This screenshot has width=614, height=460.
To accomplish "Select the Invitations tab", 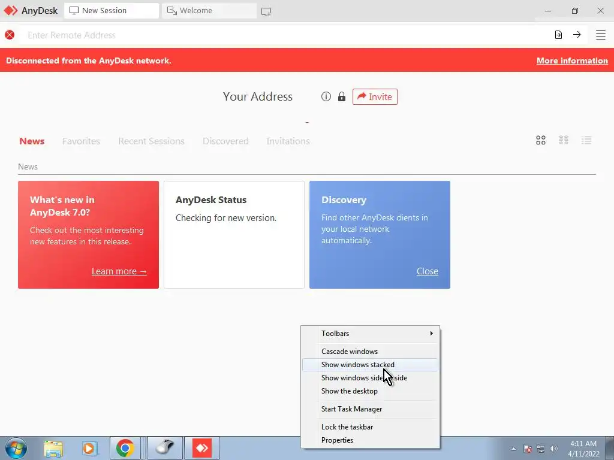I will tap(288, 141).
